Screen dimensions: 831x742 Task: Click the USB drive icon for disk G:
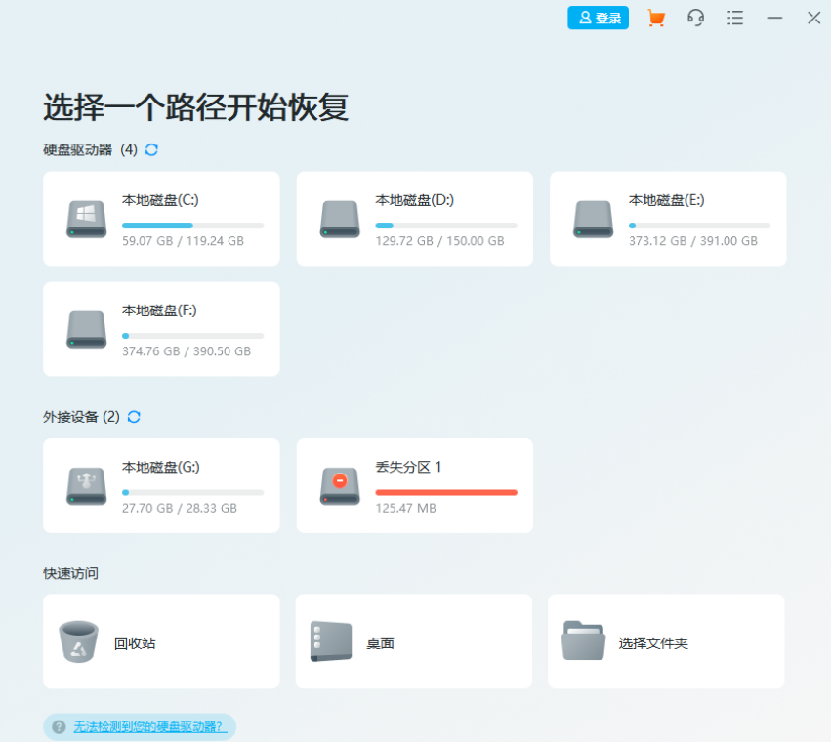[86, 485]
